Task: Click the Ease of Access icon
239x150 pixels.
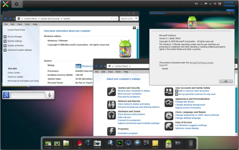Action: tap(169, 126)
